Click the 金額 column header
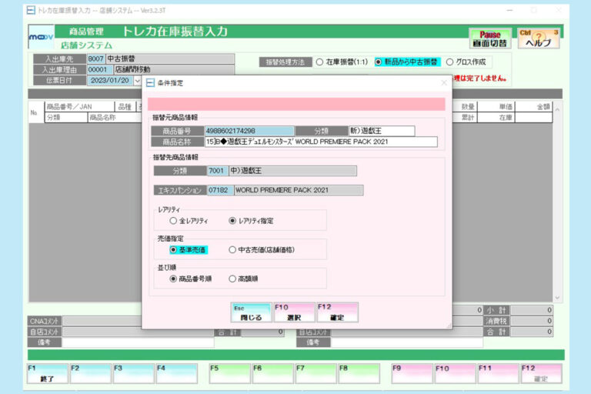The width and height of the screenshot is (591, 394). point(534,107)
